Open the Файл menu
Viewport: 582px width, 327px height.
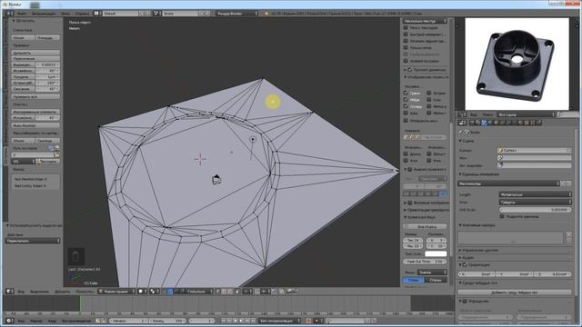click(22, 14)
